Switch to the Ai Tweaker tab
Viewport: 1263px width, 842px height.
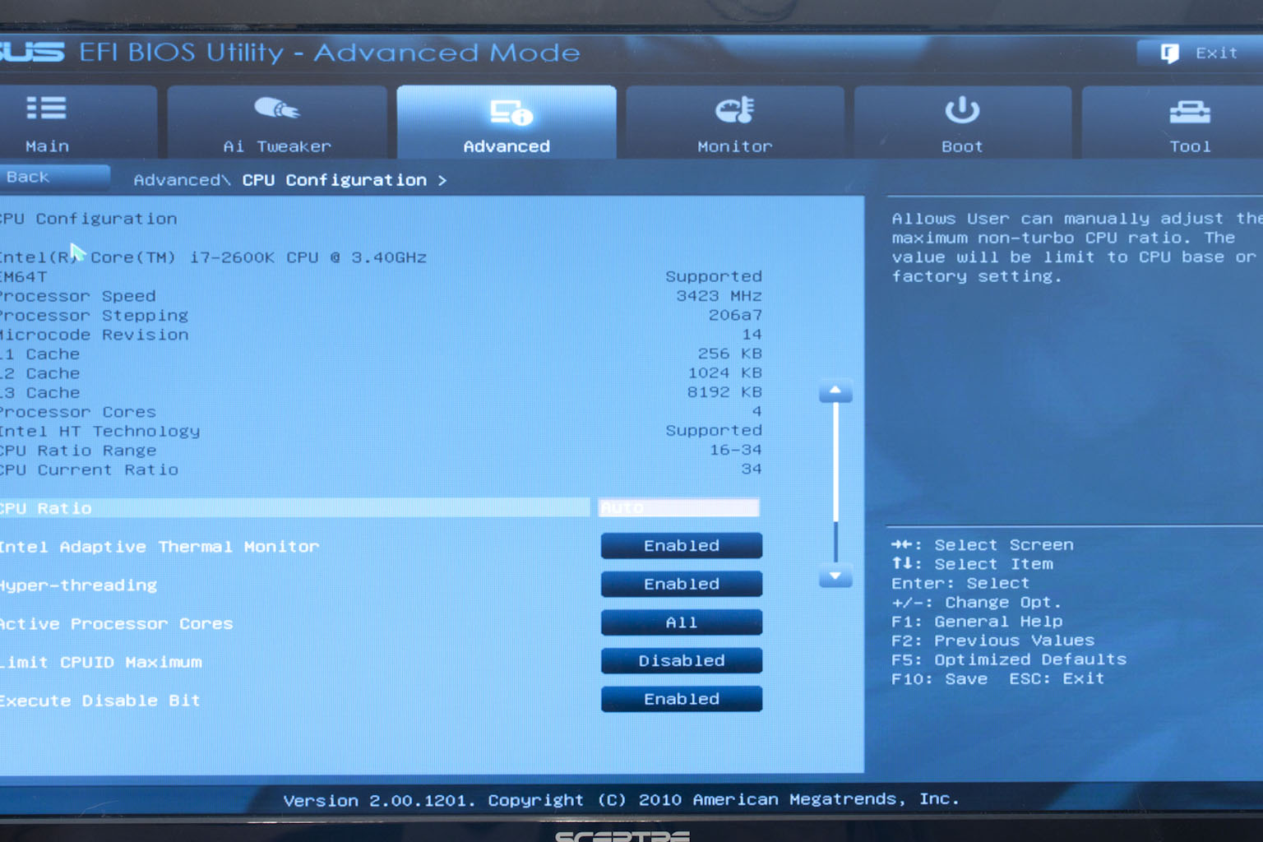point(277,122)
